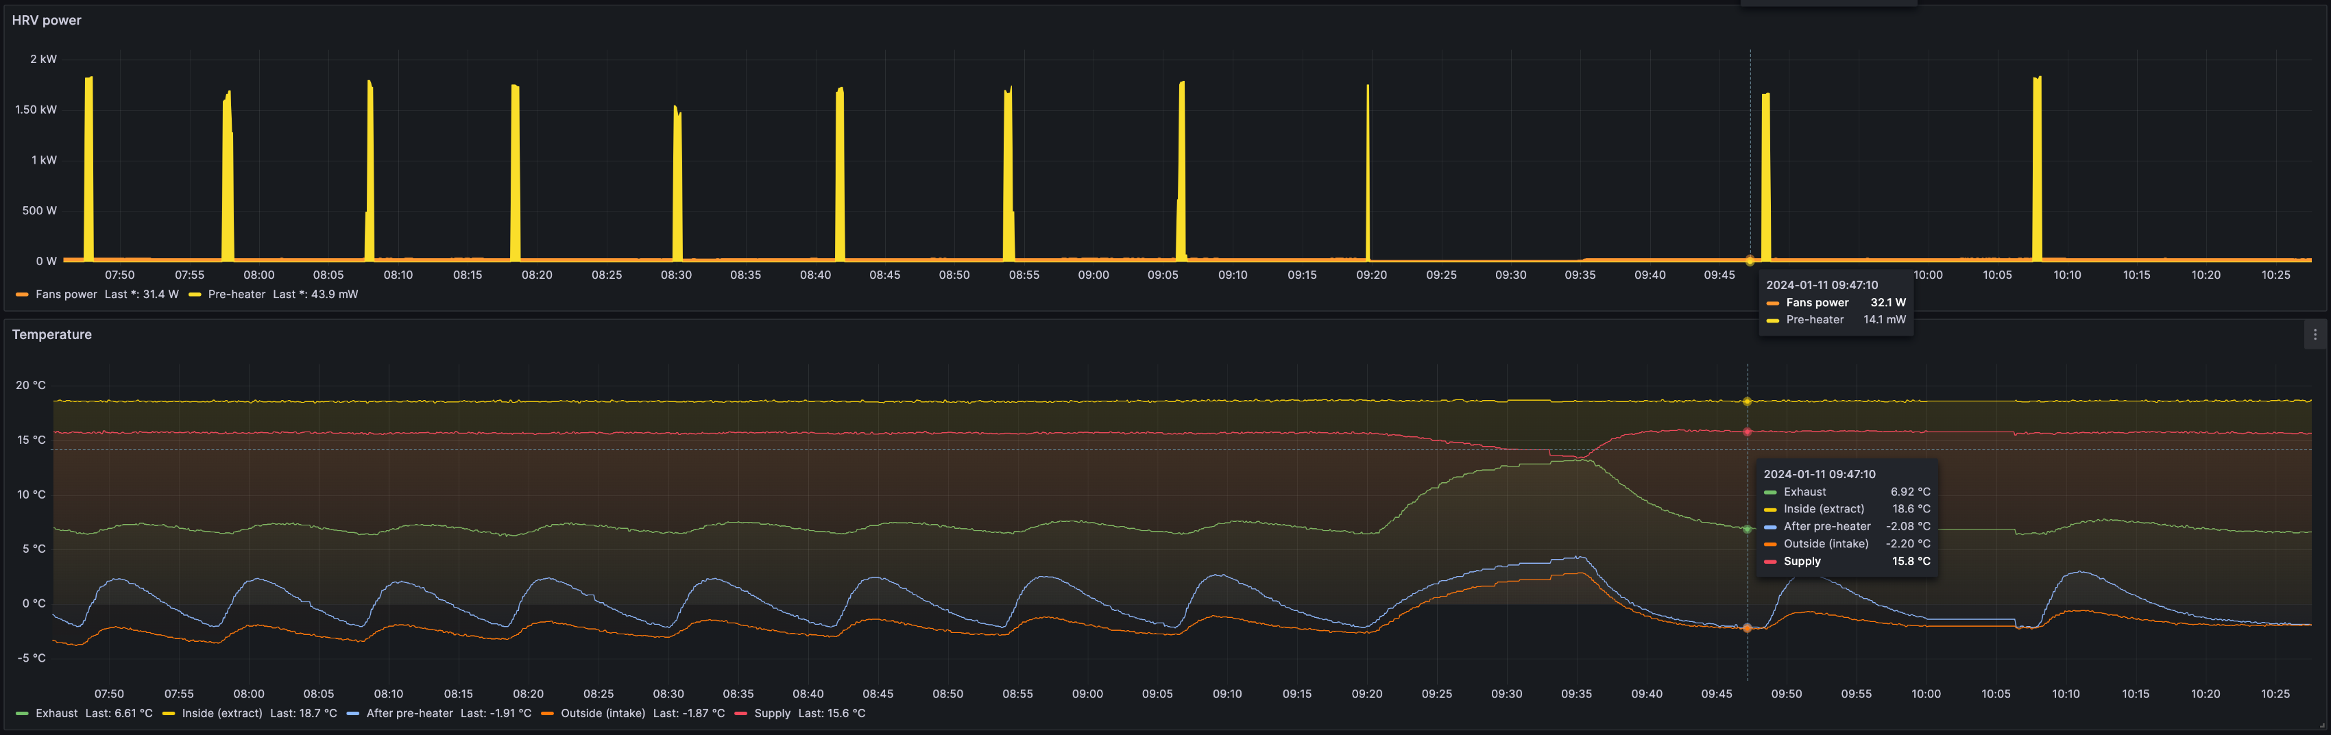The height and width of the screenshot is (735, 2331).
Task: Open the Temperature panel three-dot menu
Action: coord(2315,334)
